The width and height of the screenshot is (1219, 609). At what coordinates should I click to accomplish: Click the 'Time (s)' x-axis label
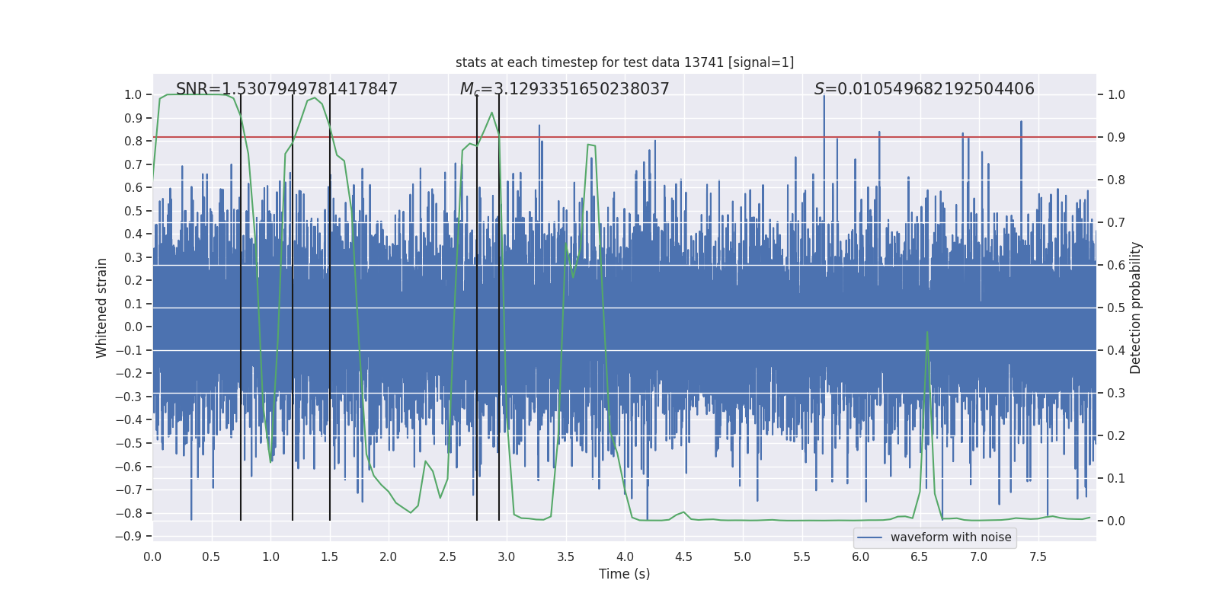coord(624,574)
